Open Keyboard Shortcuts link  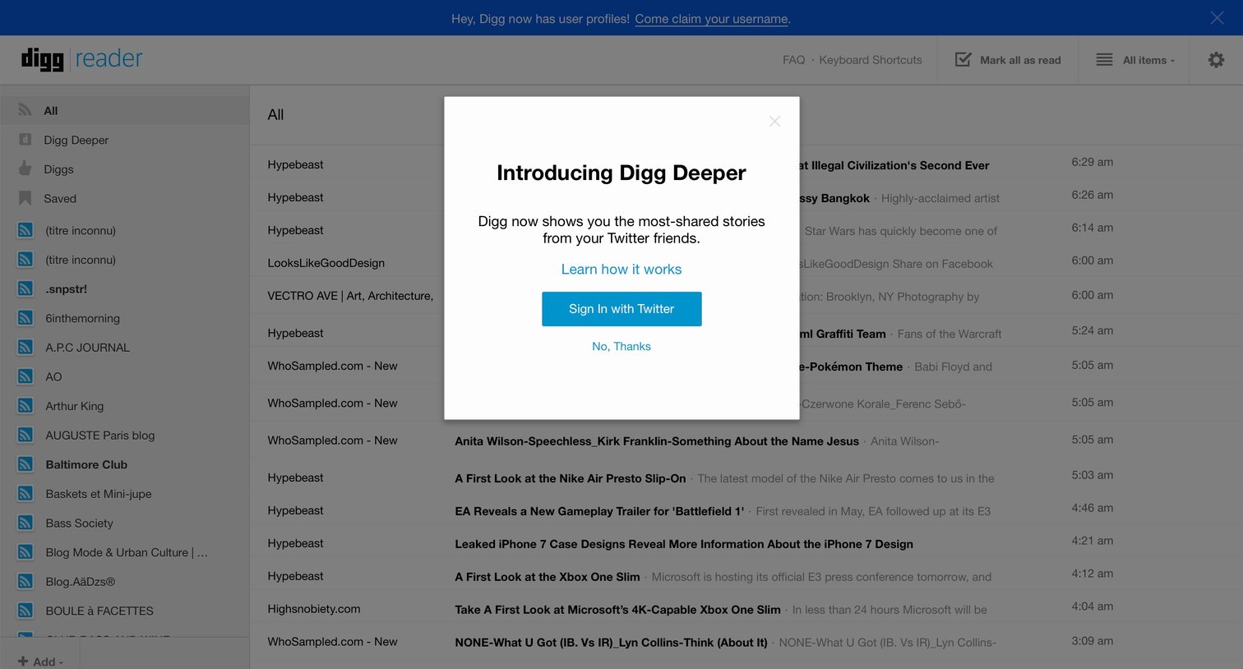871,60
